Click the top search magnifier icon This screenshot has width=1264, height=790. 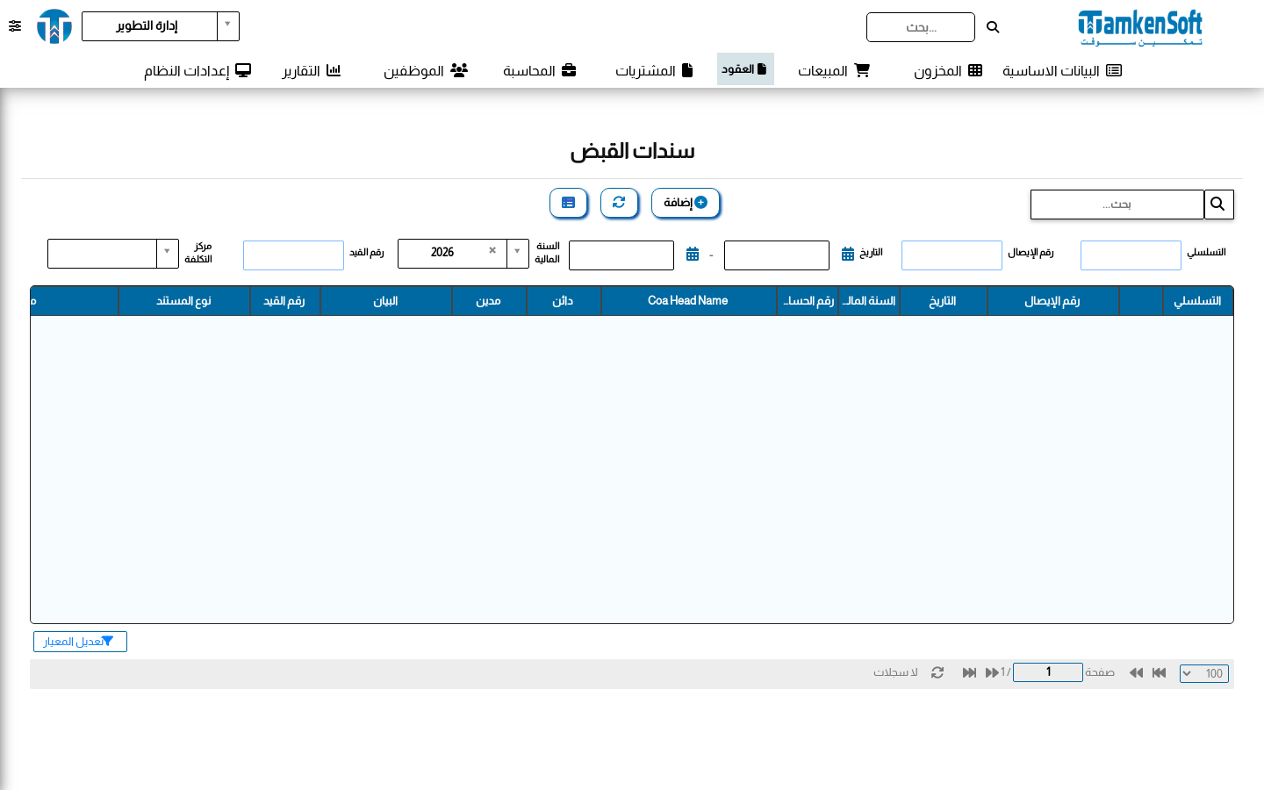pos(993,27)
